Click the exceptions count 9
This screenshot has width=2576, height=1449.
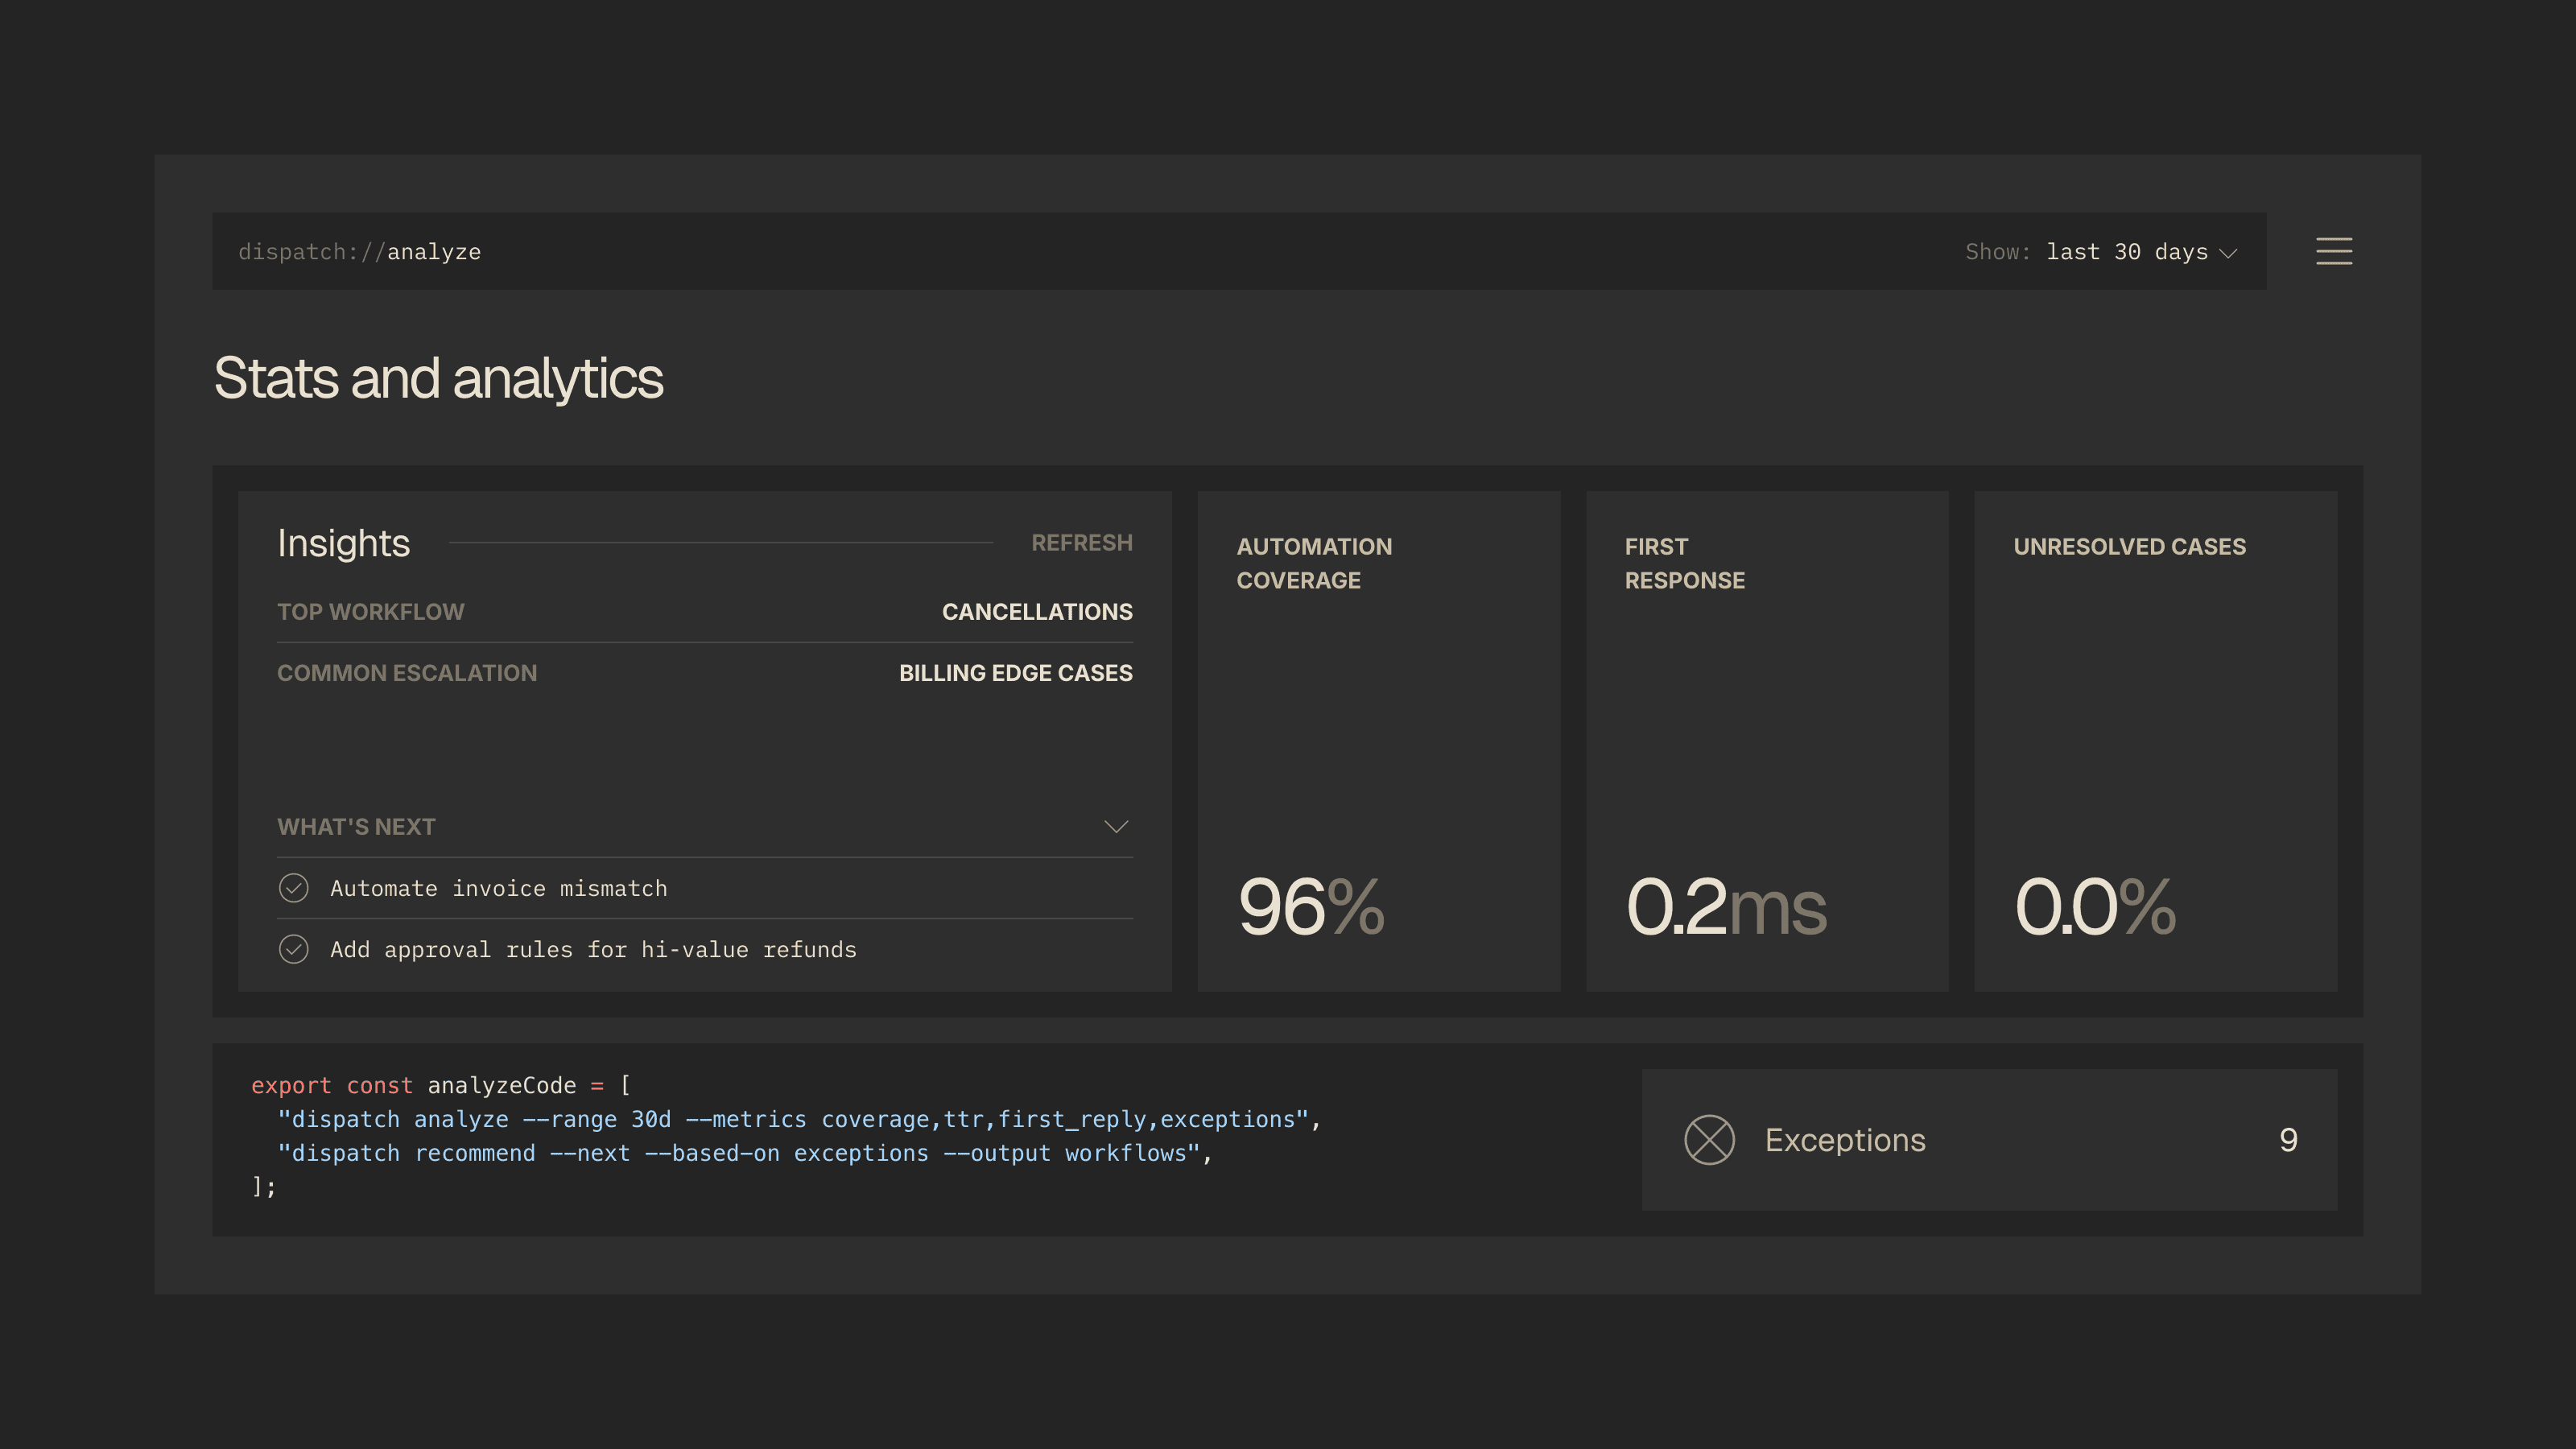point(2288,1140)
